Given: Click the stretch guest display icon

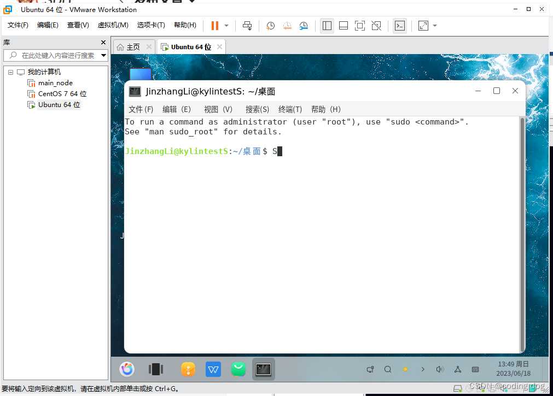Looking at the screenshot, I should tap(423, 25).
